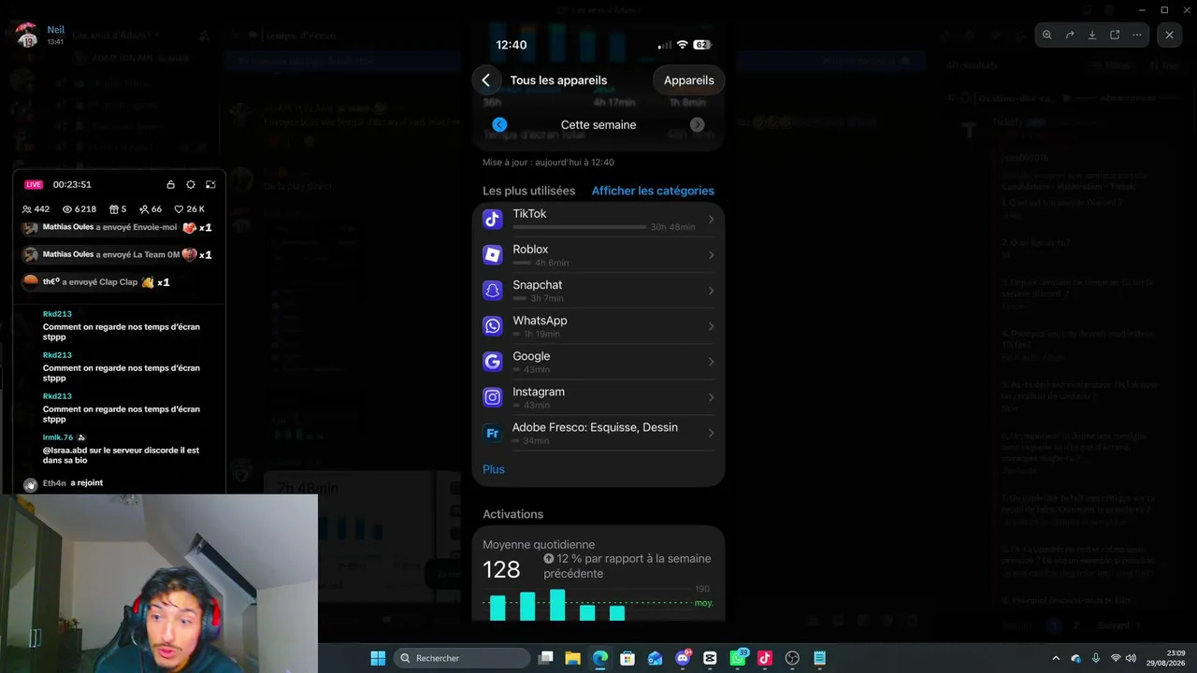The height and width of the screenshot is (673, 1197).
Task: Click the viewers count 442
Action: point(36,209)
